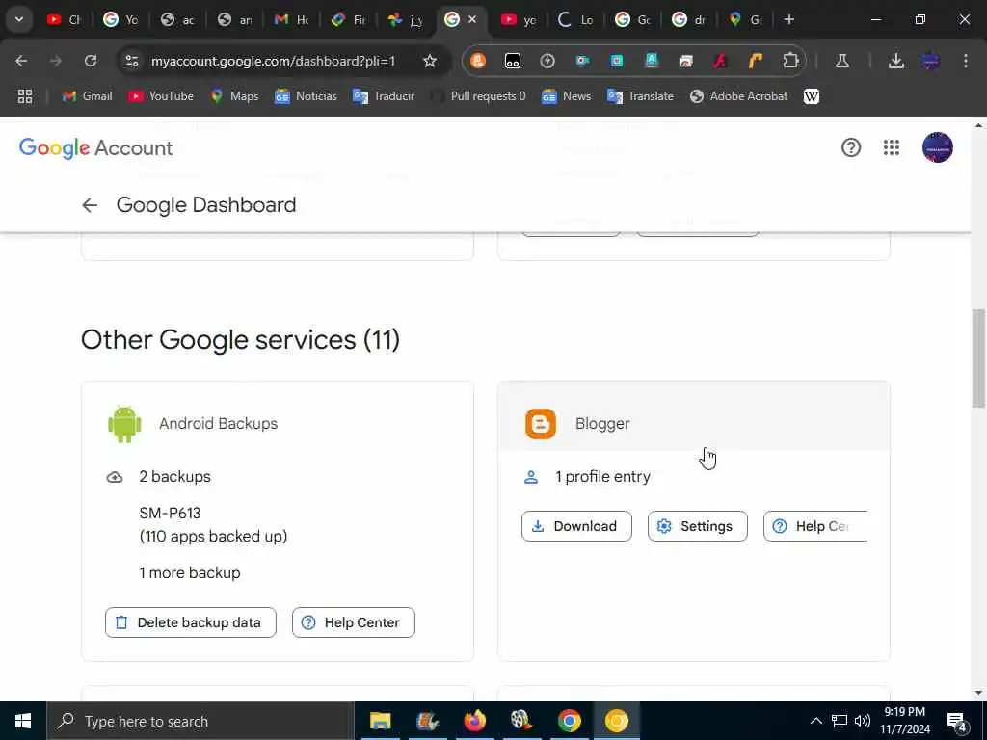Click the white two-eyed extension icon
The image size is (987, 740).
coord(513,61)
